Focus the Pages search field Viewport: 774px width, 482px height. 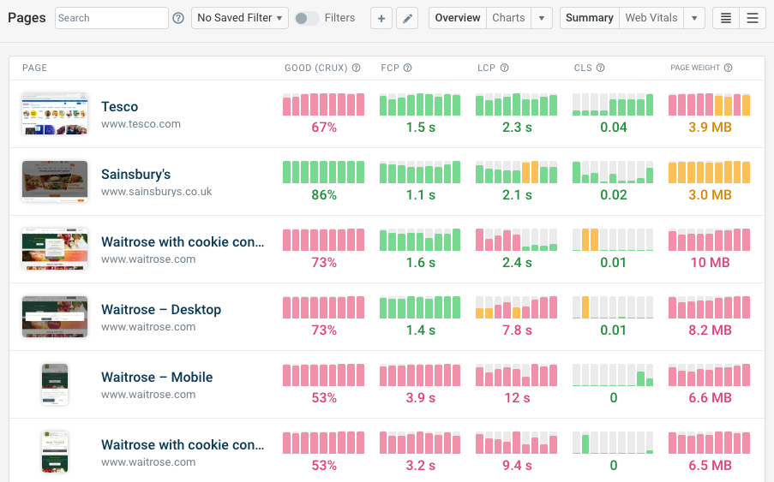[x=111, y=18]
